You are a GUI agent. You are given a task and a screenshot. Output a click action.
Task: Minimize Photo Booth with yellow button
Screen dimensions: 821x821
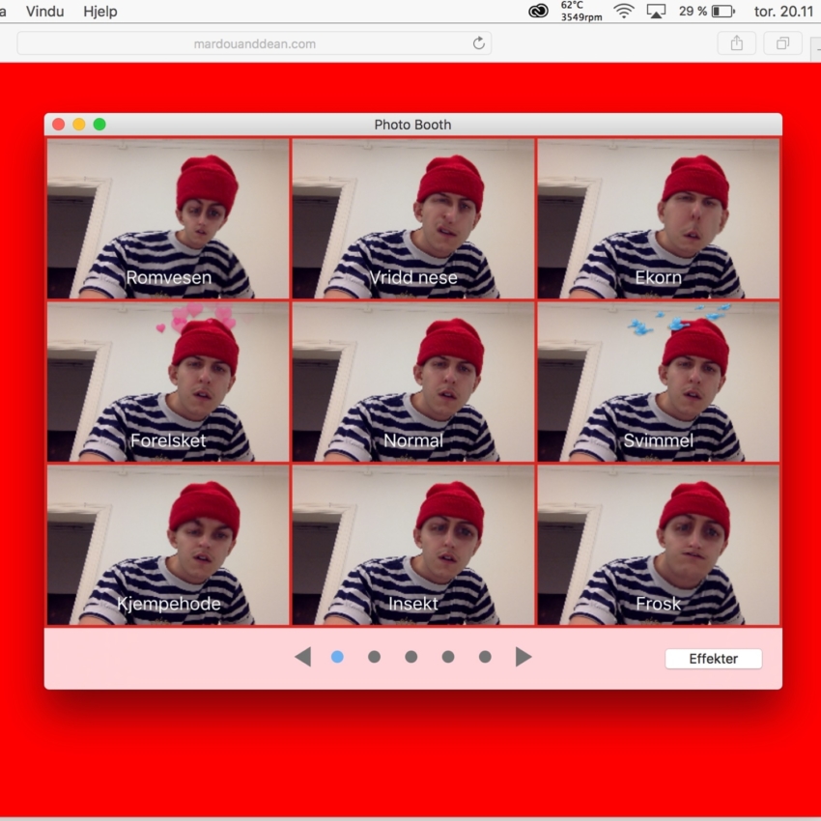coord(79,125)
